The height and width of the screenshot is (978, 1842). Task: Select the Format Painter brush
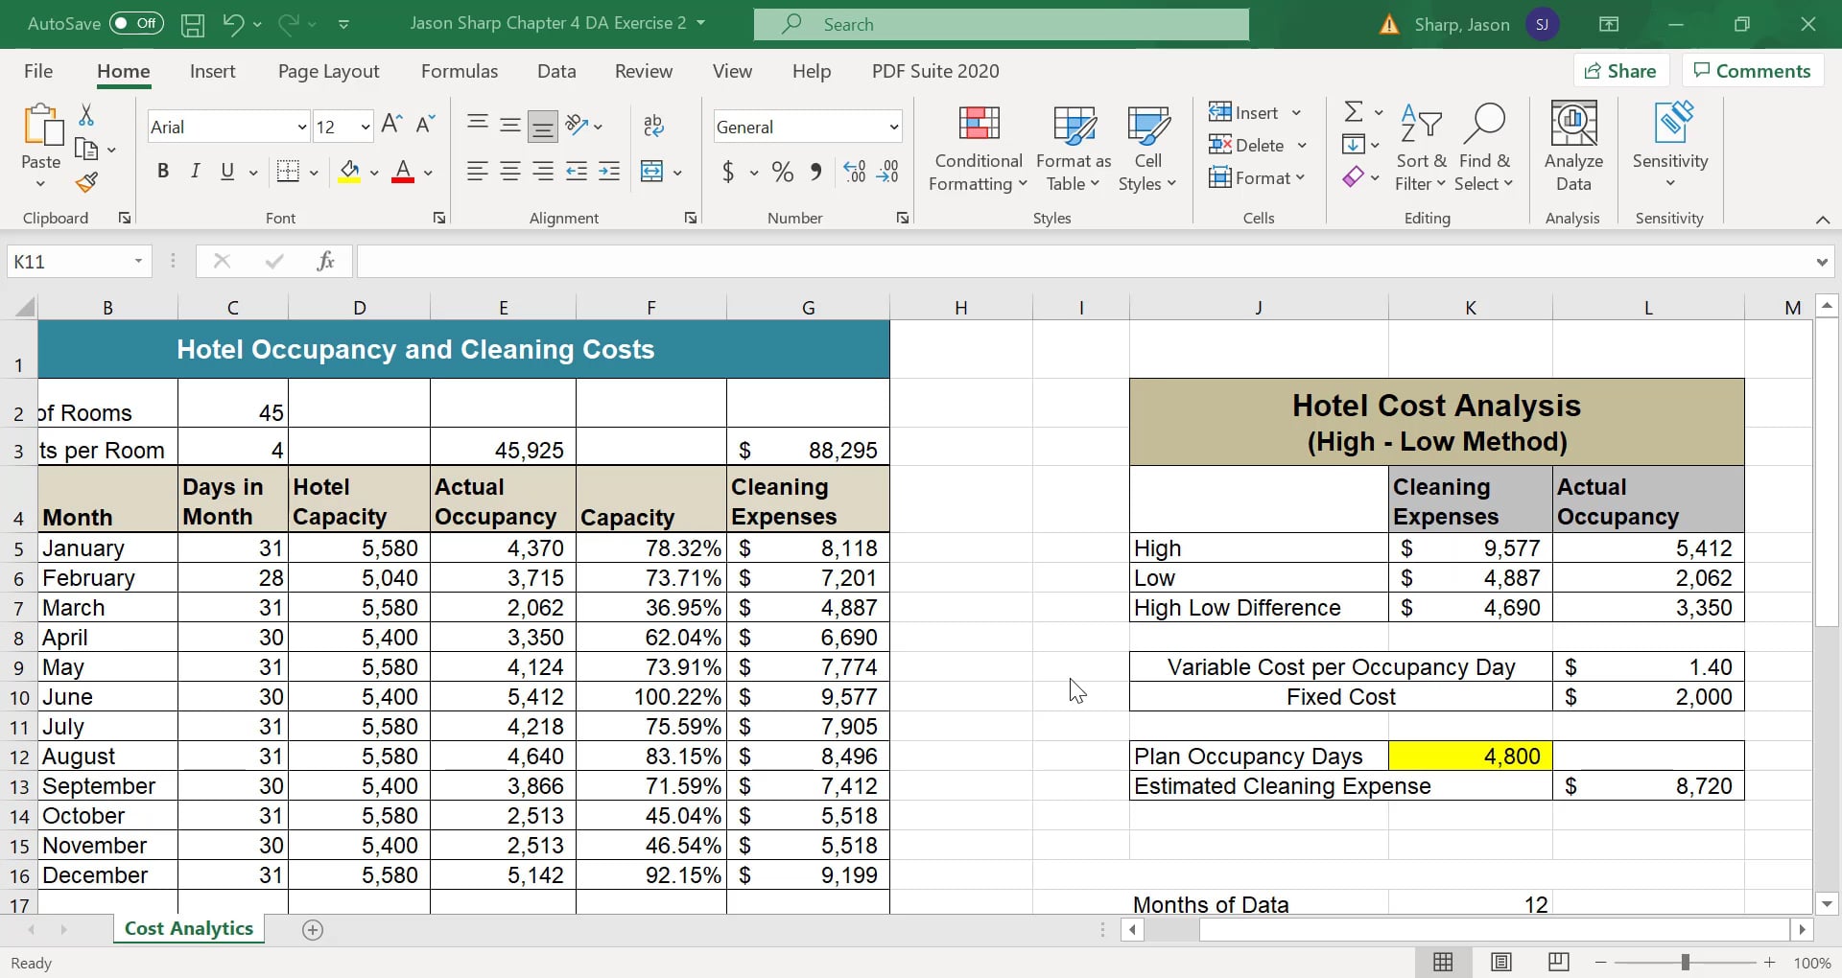tap(86, 182)
